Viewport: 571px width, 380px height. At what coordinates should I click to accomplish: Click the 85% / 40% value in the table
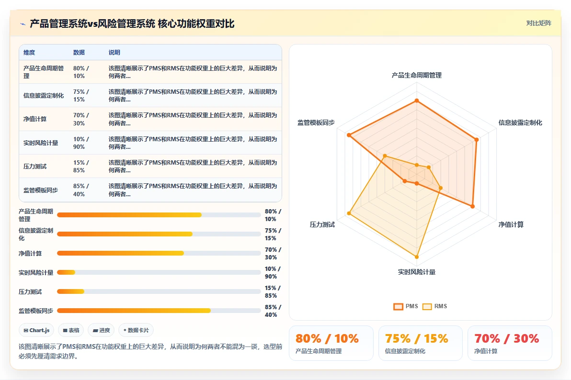pyautogui.click(x=81, y=190)
